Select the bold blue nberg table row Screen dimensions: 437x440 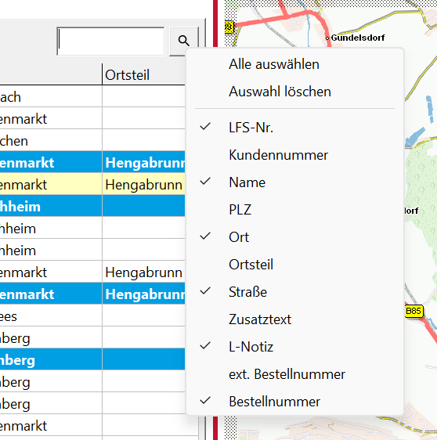point(92,360)
